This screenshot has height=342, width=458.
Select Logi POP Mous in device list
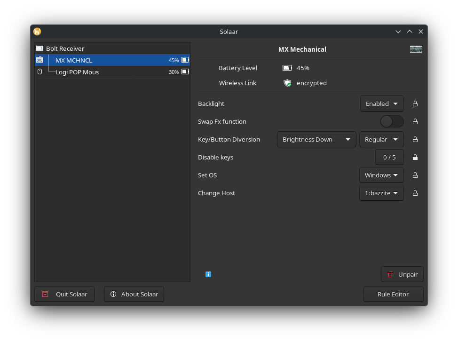[x=77, y=72]
